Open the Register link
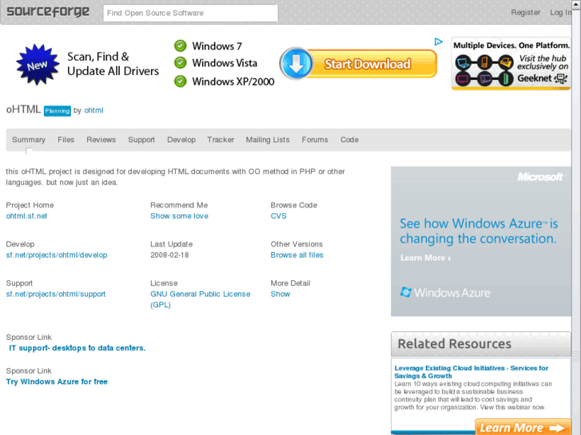Screen dimensions: 581x435 coord(525,13)
